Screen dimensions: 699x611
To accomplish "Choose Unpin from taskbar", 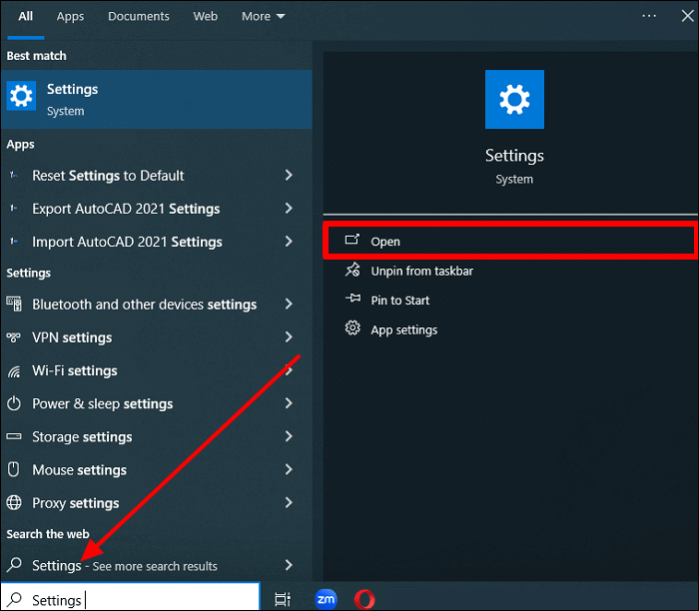I will (x=510, y=271).
